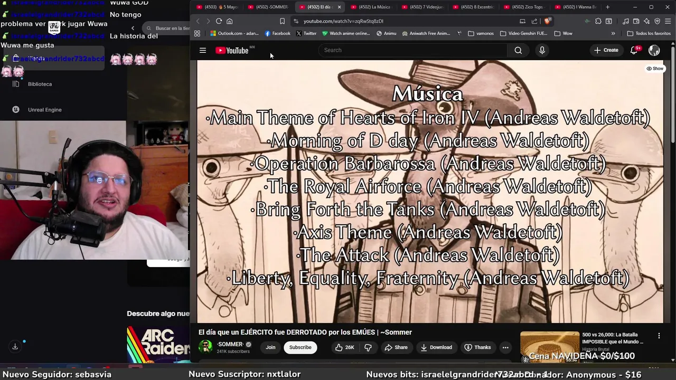Dislike the video with thumbs down

368,347
